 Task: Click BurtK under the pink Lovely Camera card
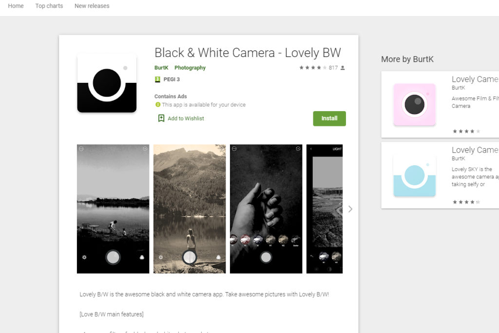coord(458,88)
